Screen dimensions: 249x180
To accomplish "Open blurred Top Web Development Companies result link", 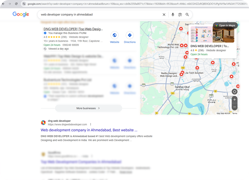I will (x=81, y=162).
